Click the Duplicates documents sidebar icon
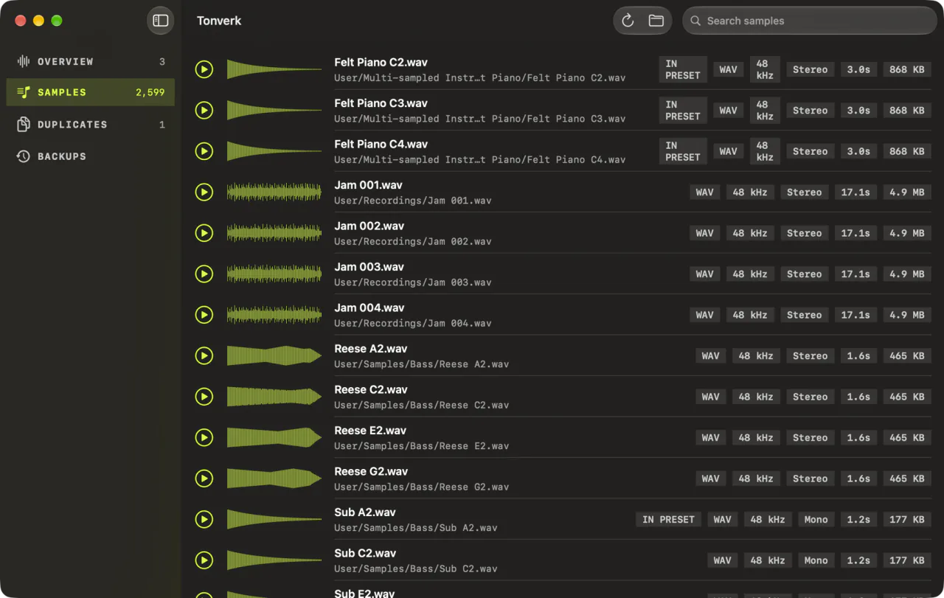Screen dimensions: 944x598 (24, 125)
